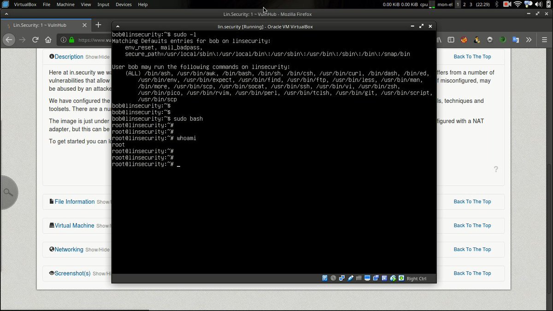This screenshot has width=553, height=311.
Task: Click Firefox forward navigation arrow
Action: (x=22, y=40)
